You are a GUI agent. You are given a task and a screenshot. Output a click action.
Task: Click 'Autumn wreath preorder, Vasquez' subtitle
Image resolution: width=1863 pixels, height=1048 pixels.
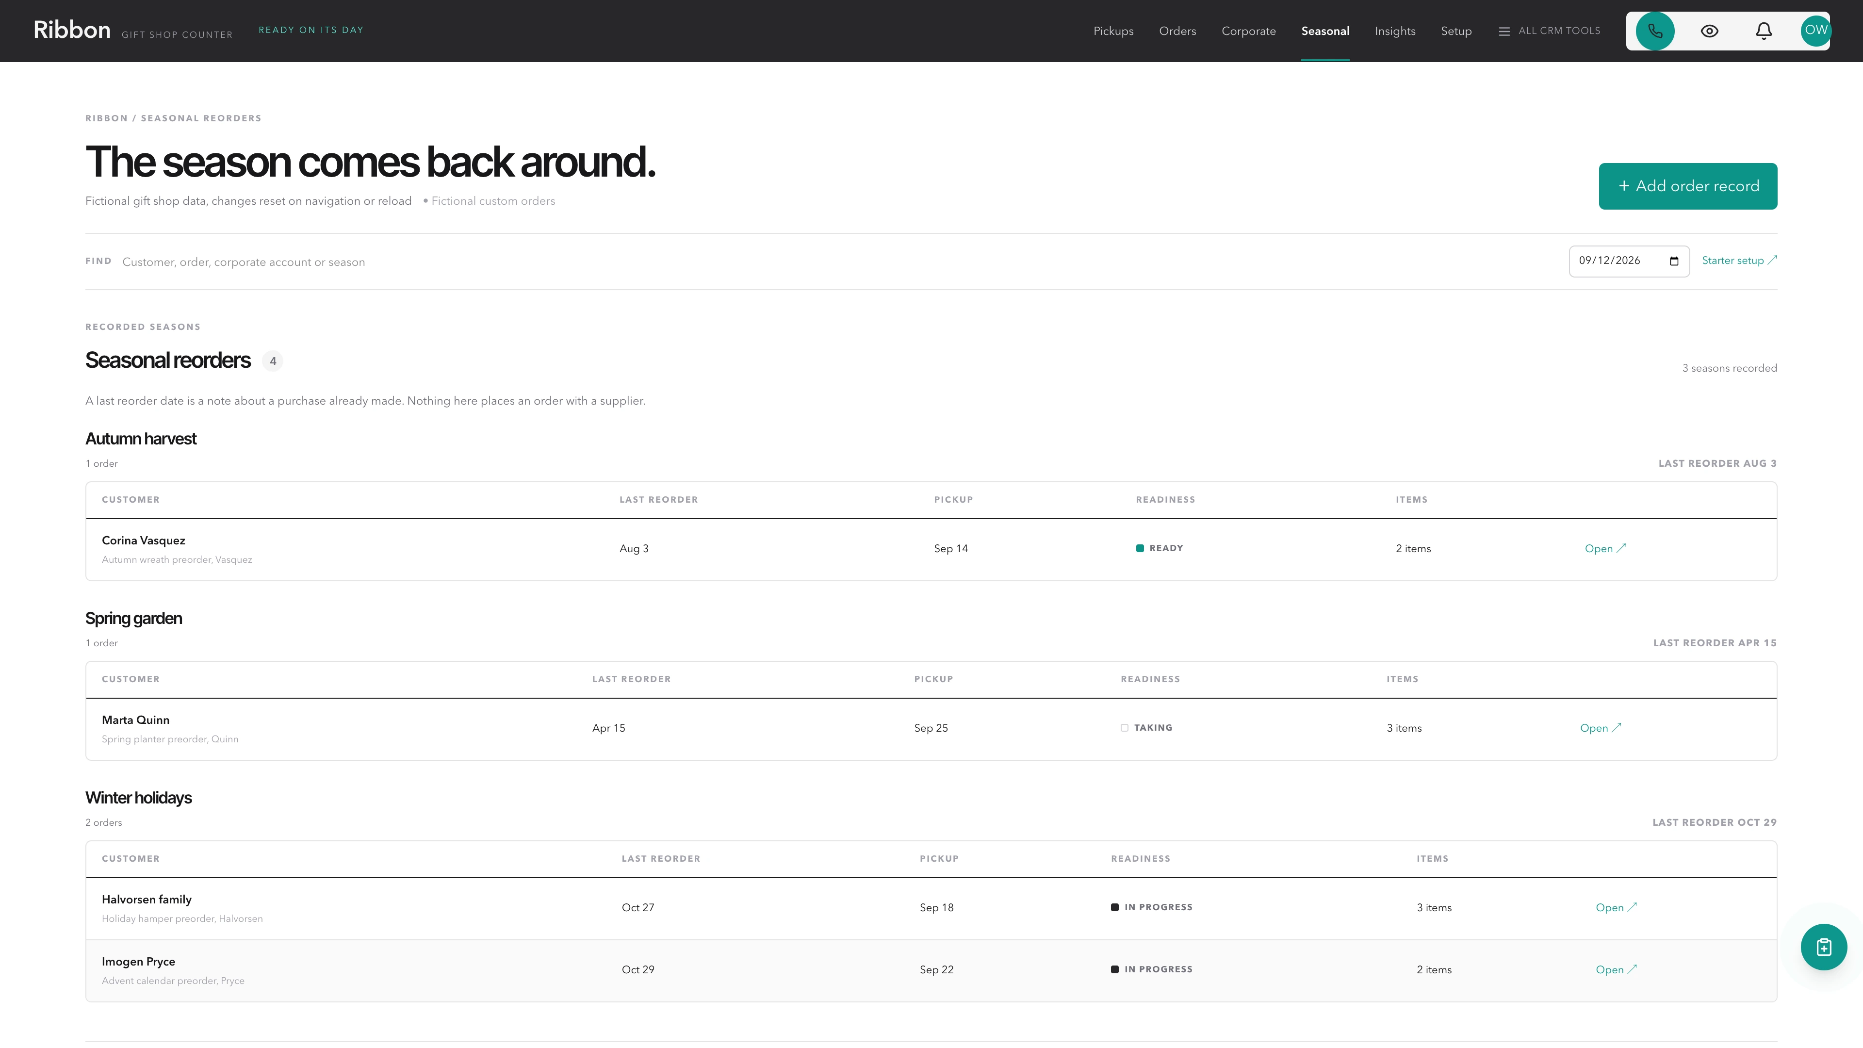(x=177, y=560)
